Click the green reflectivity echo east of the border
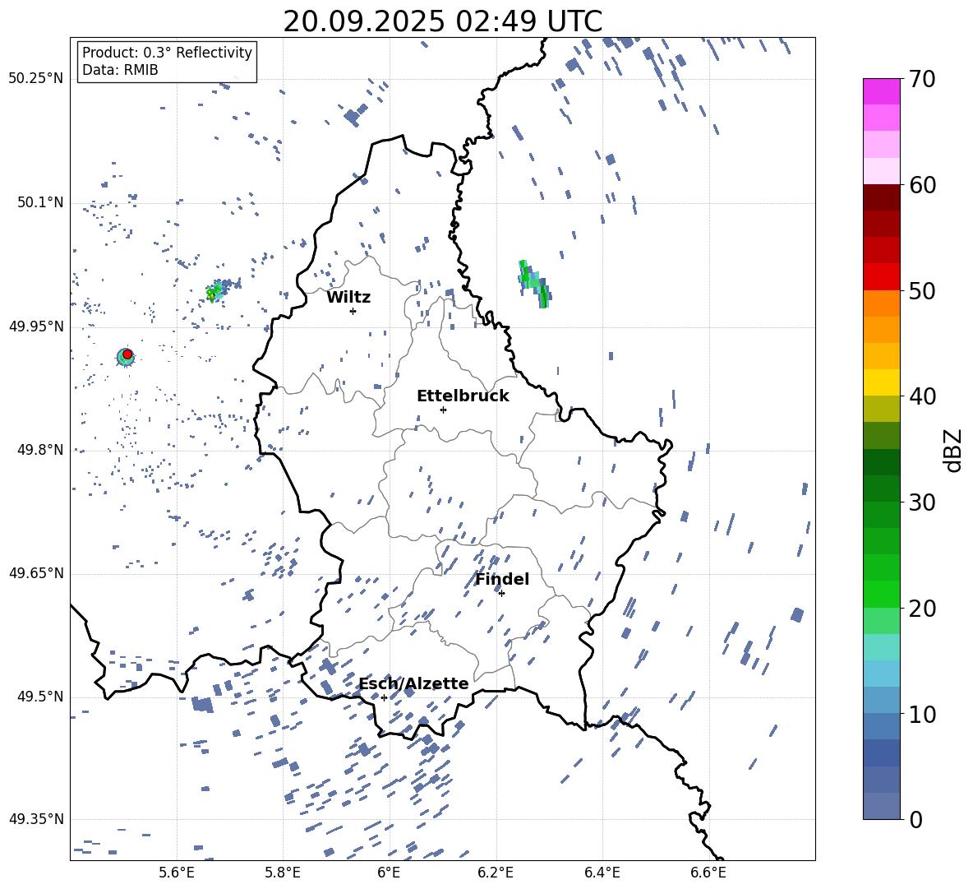 click(x=534, y=284)
